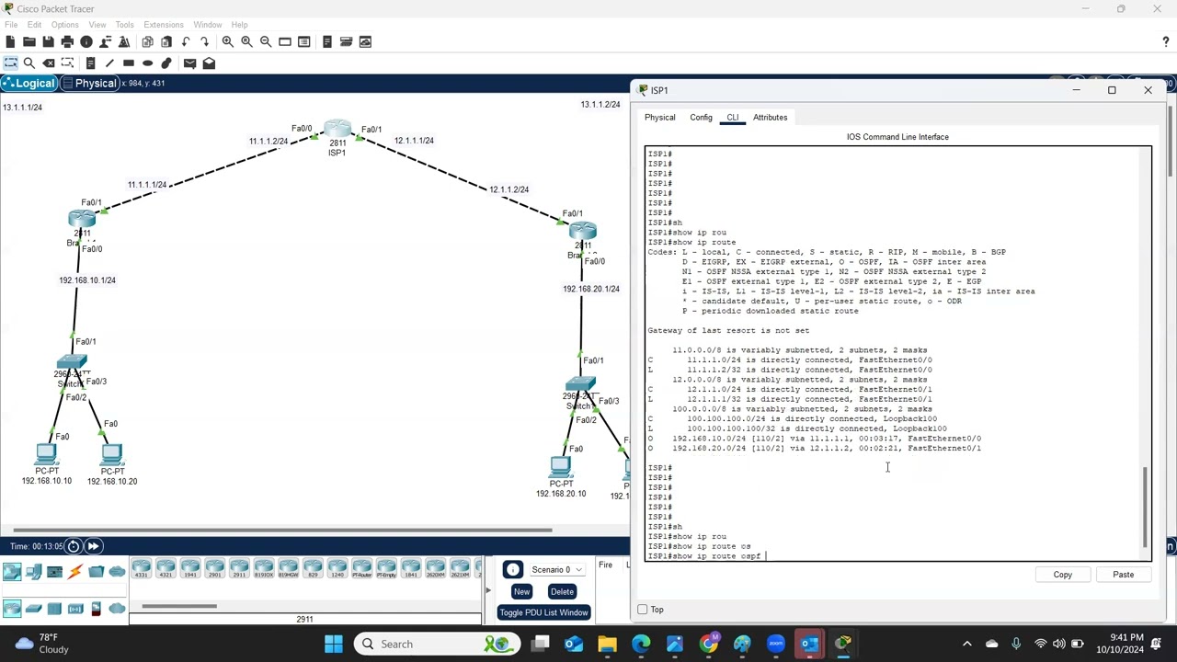Open Windows Start menu
Viewport: 1177px width, 662px height.
(x=333, y=644)
